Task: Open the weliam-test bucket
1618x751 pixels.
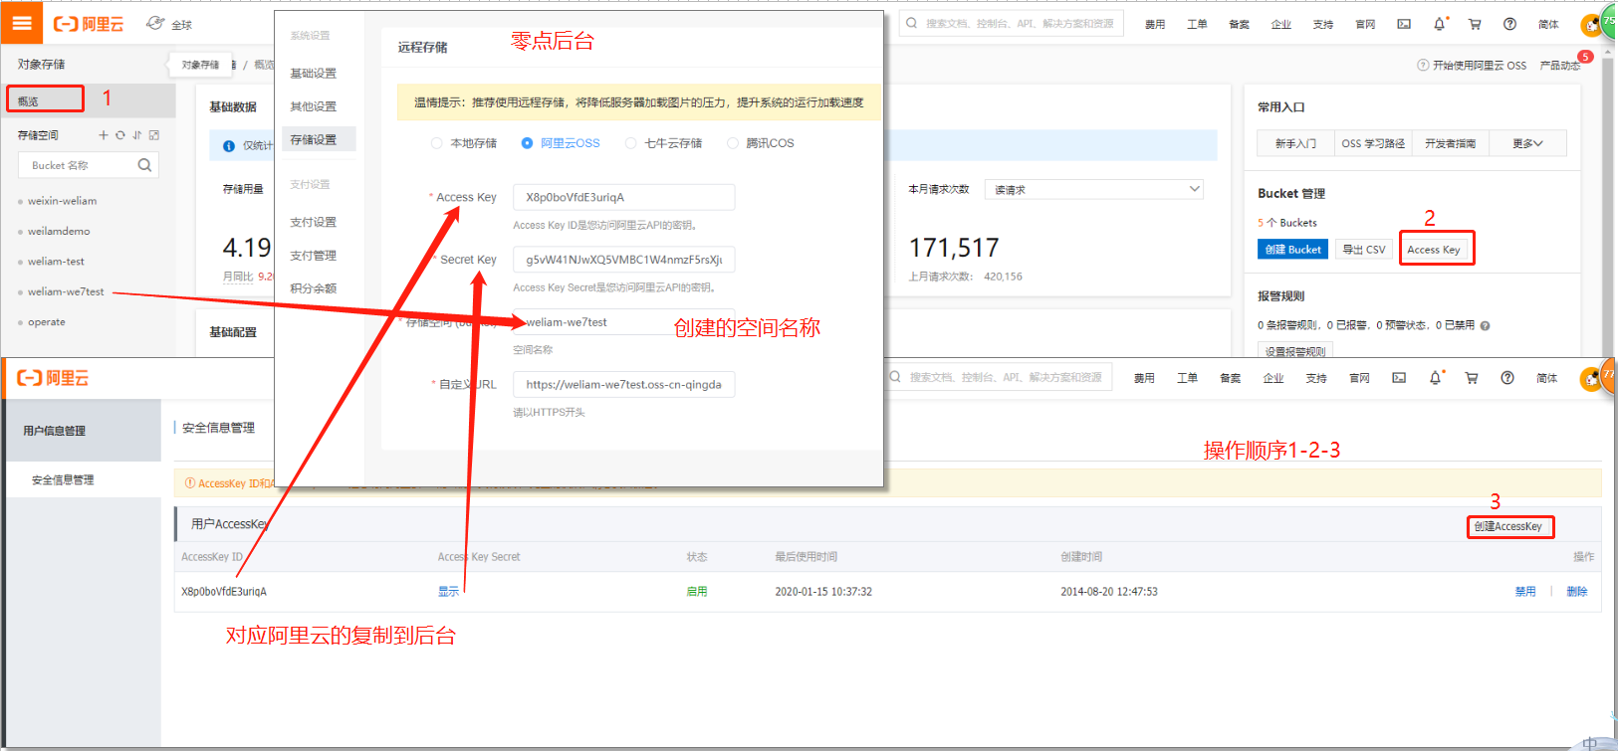Action: pyautogui.click(x=56, y=262)
